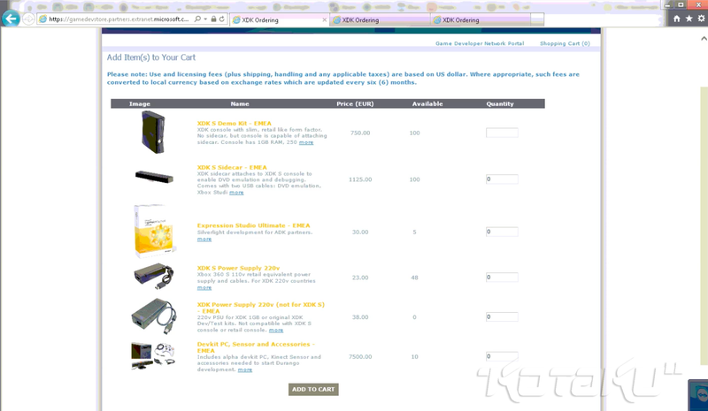Open a new blank browser tab
This screenshot has width=708, height=411.
[x=537, y=19]
